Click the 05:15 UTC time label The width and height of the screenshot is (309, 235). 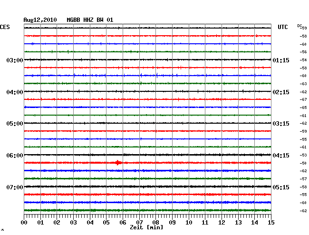click(x=281, y=187)
